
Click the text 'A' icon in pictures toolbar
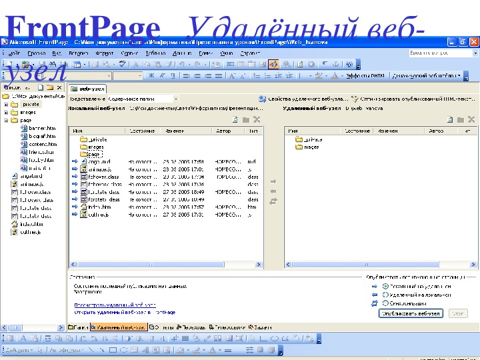coord(23,338)
